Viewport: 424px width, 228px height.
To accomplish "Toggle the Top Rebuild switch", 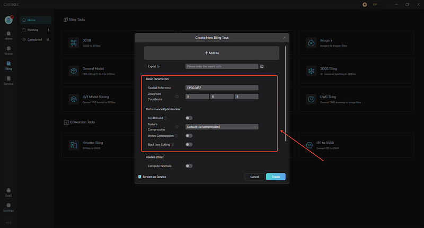I will 189,118.
